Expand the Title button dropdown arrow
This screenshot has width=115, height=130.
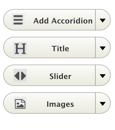[x=103, y=48]
